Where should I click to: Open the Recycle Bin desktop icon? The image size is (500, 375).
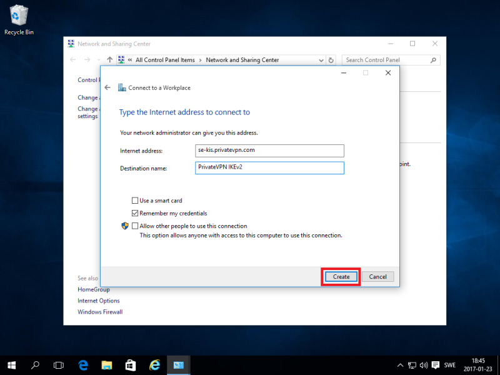coord(19,19)
